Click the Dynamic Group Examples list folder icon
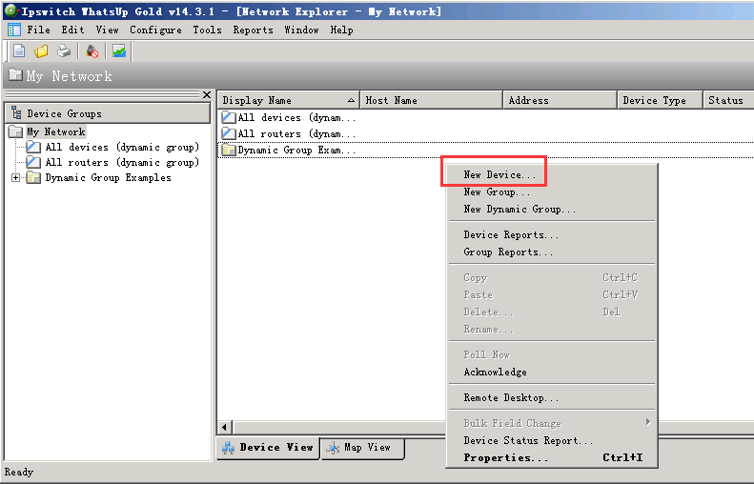 click(x=229, y=150)
